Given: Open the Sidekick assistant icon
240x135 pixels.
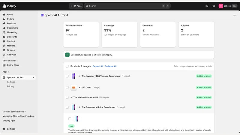Looking at the screenshot, I should coord(207,6).
